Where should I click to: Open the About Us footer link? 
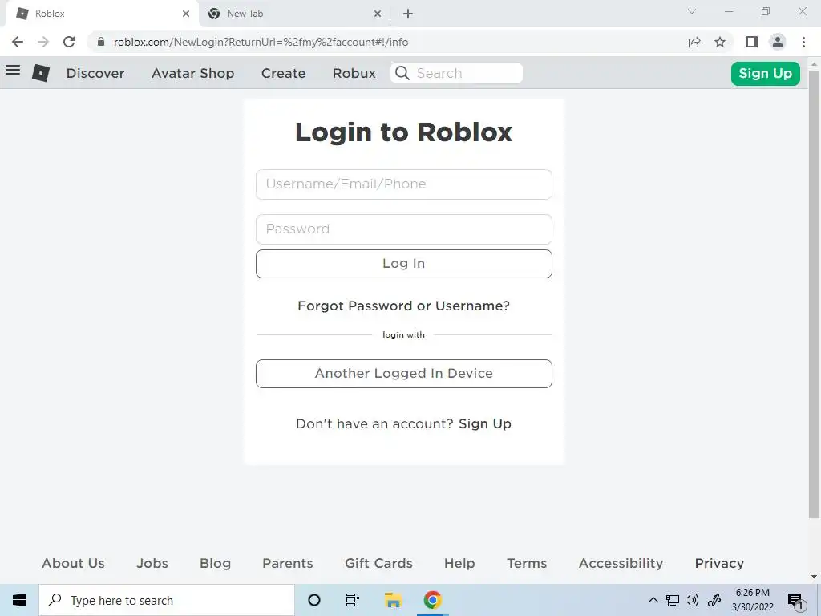(73, 563)
